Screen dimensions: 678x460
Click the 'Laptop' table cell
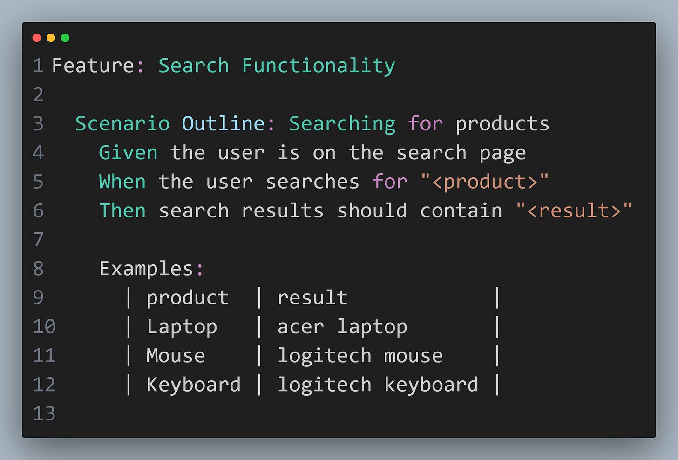[182, 327]
